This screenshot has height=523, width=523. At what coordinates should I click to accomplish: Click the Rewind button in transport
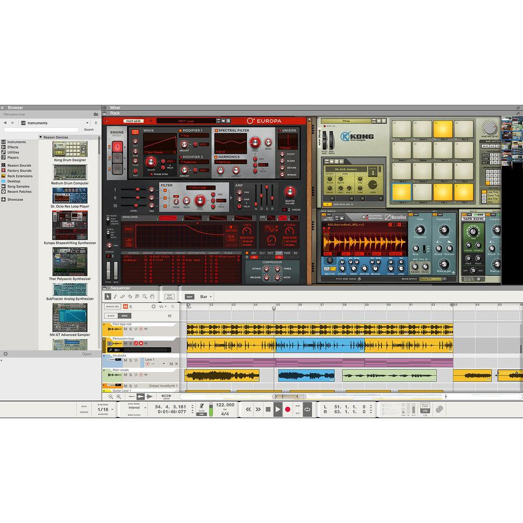248,410
